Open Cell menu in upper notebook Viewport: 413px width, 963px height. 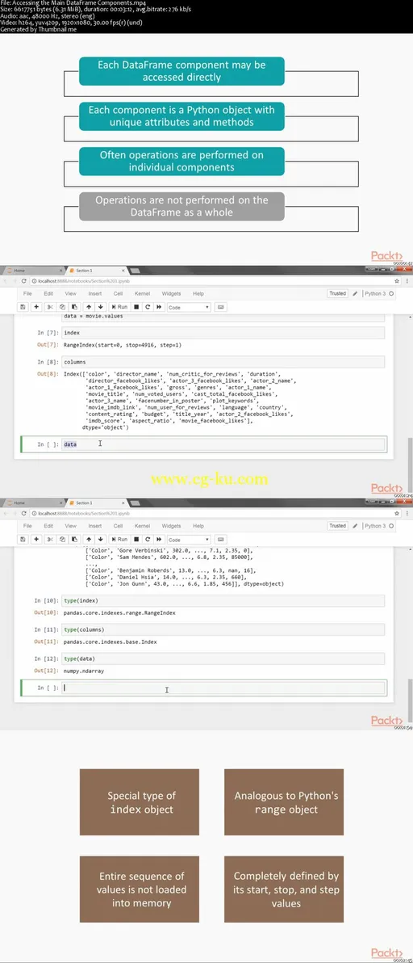(x=119, y=293)
